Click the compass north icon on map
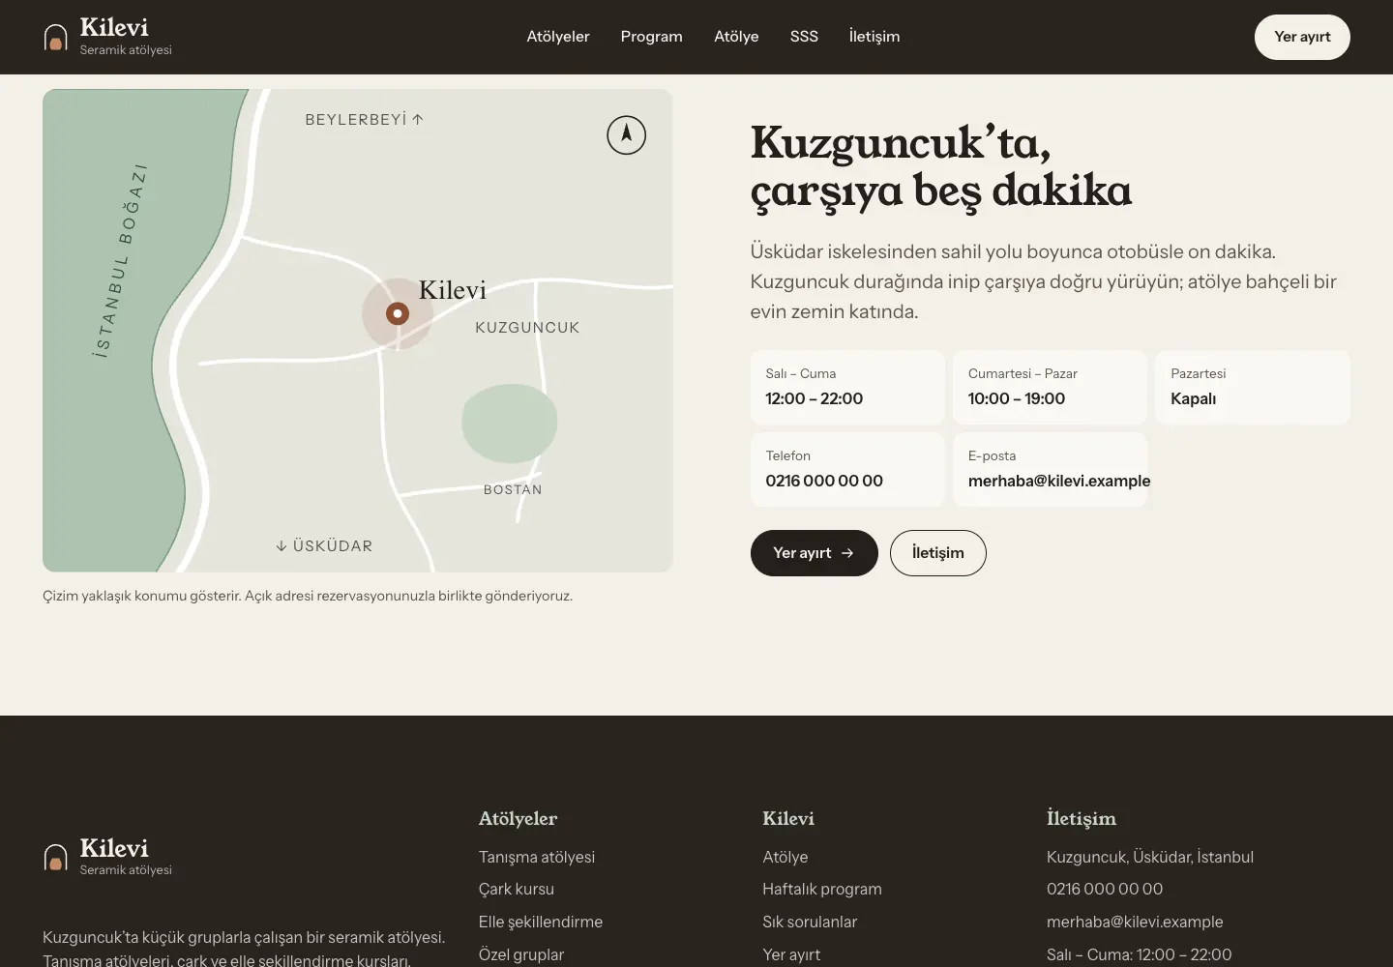This screenshot has height=967, width=1393. (626, 134)
